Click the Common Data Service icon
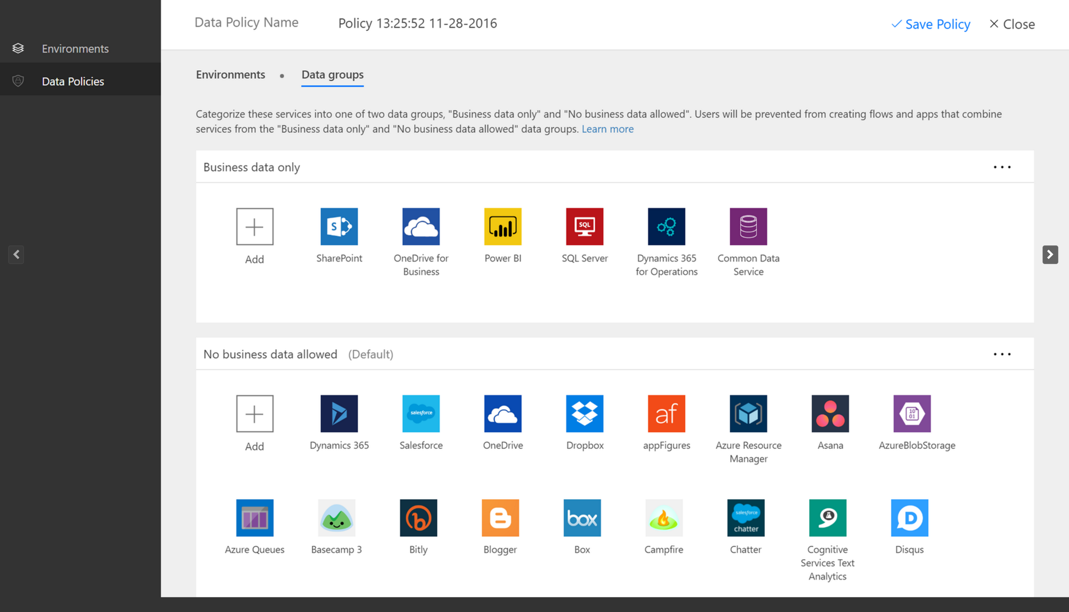 748,225
